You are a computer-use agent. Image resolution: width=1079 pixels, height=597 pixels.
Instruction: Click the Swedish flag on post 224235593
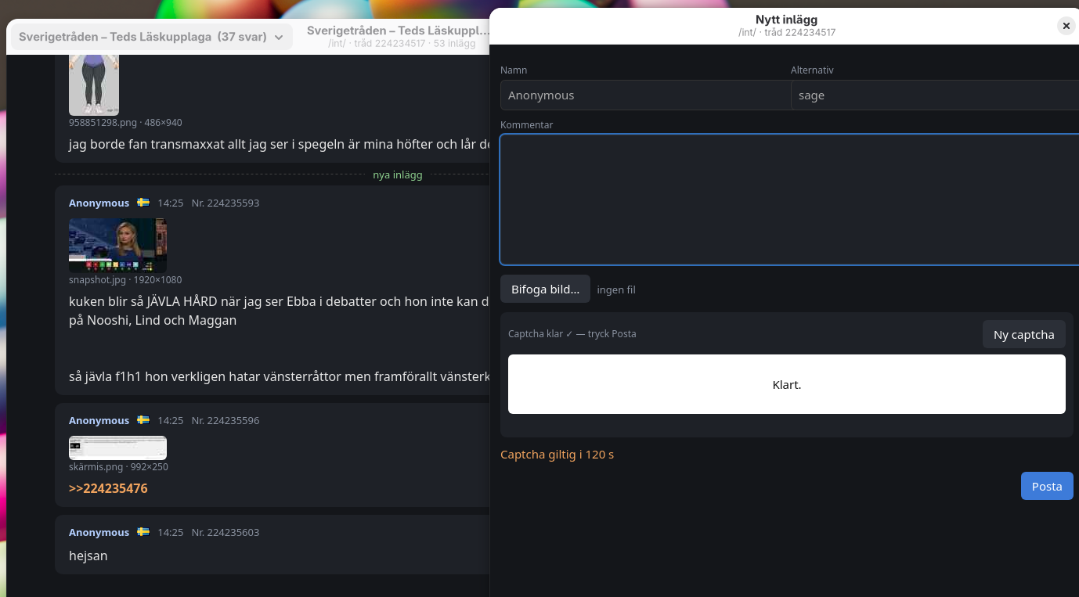(143, 203)
